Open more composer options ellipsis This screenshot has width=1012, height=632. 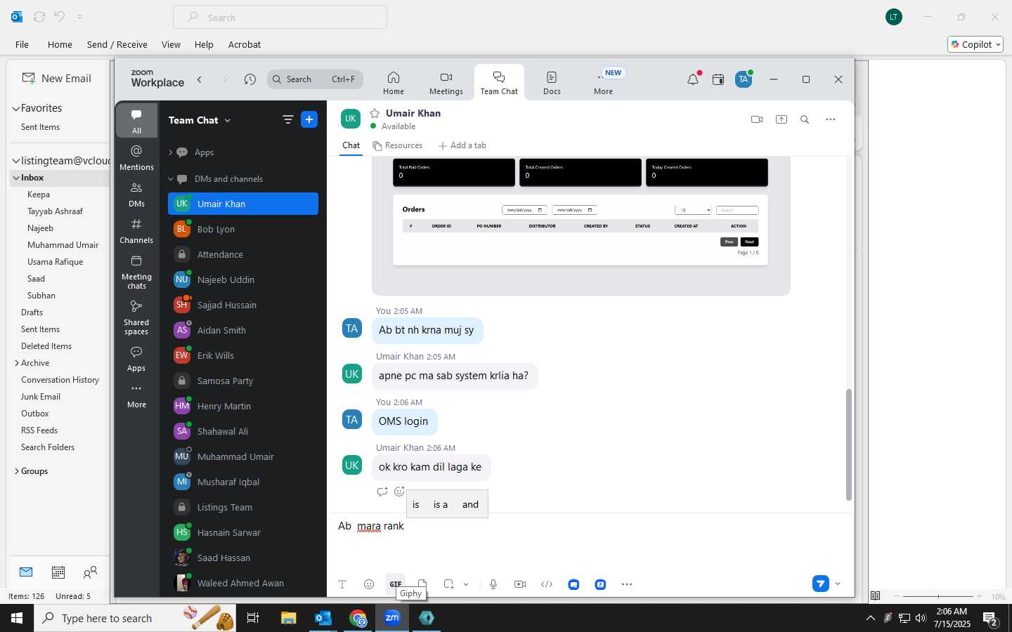click(627, 584)
